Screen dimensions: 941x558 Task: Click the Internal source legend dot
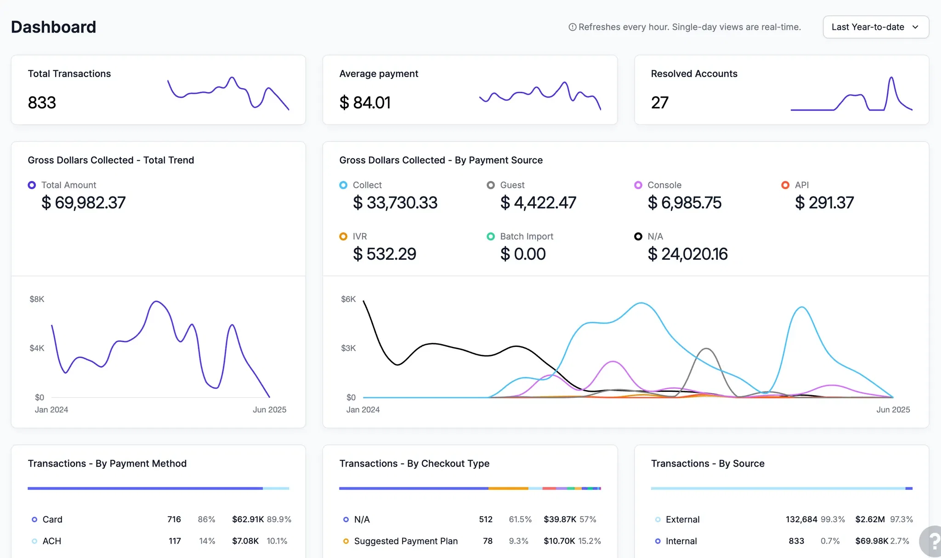658,541
